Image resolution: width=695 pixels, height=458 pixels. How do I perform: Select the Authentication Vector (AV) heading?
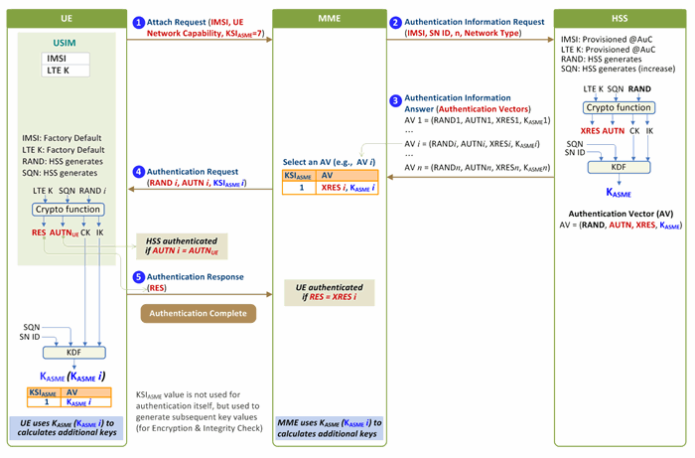[621, 214]
